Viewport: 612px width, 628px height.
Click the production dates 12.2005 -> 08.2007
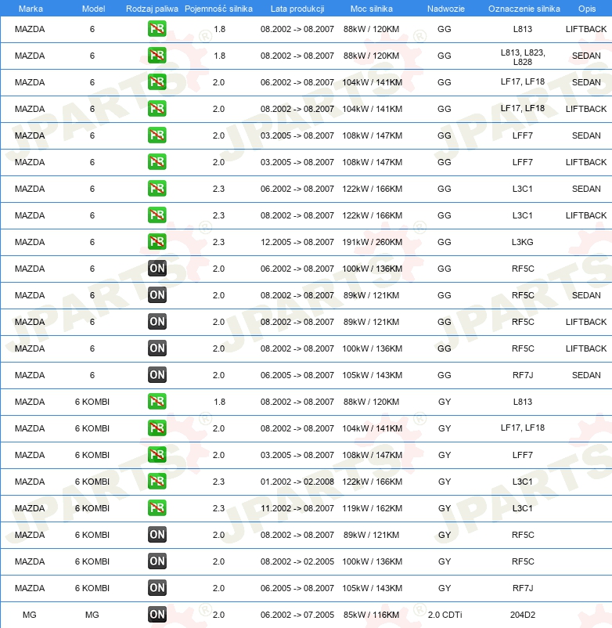[297, 242]
